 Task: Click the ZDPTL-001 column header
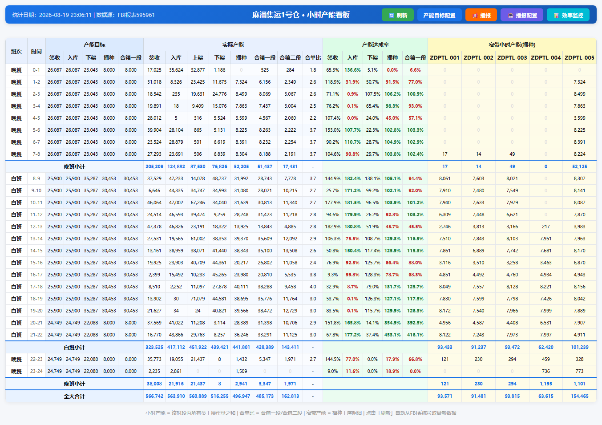click(x=444, y=57)
